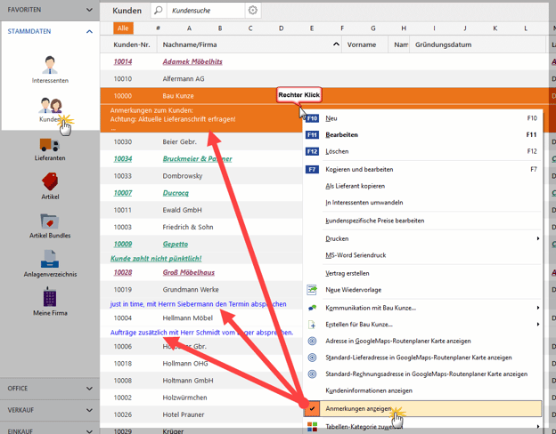Open the Artikel tag icon
556x434 pixels.
(50, 181)
